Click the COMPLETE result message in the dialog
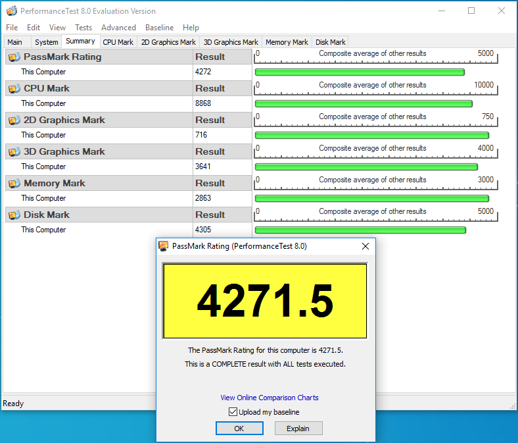This screenshot has width=518, height=443. (265, 364)
